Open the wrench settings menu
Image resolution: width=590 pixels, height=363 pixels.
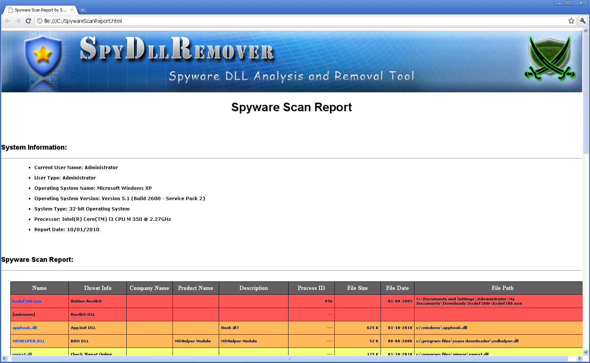[583, 21]
